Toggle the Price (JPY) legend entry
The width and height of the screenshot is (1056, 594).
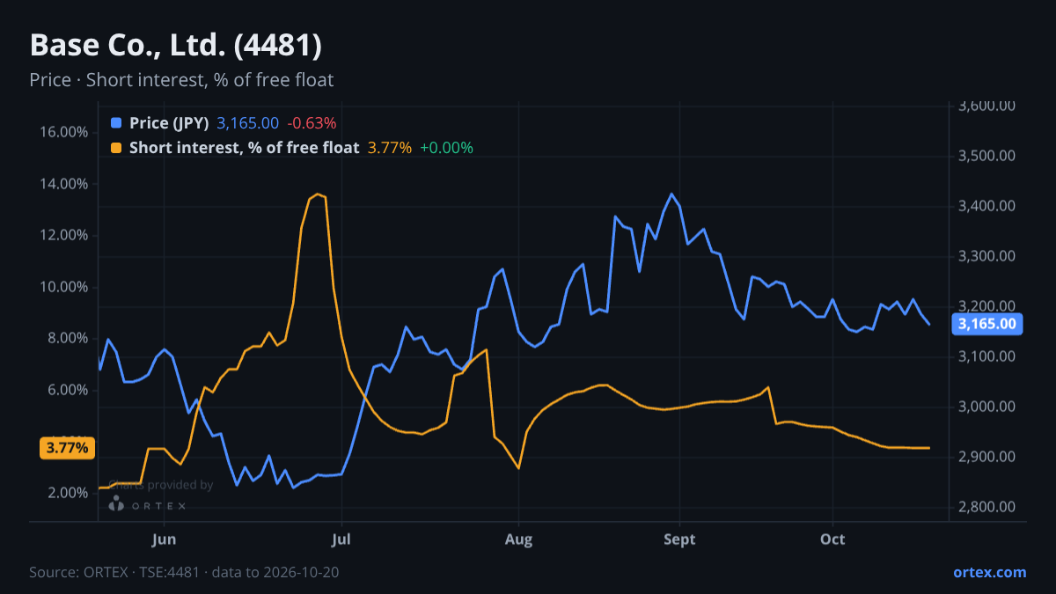pos(169,123)
